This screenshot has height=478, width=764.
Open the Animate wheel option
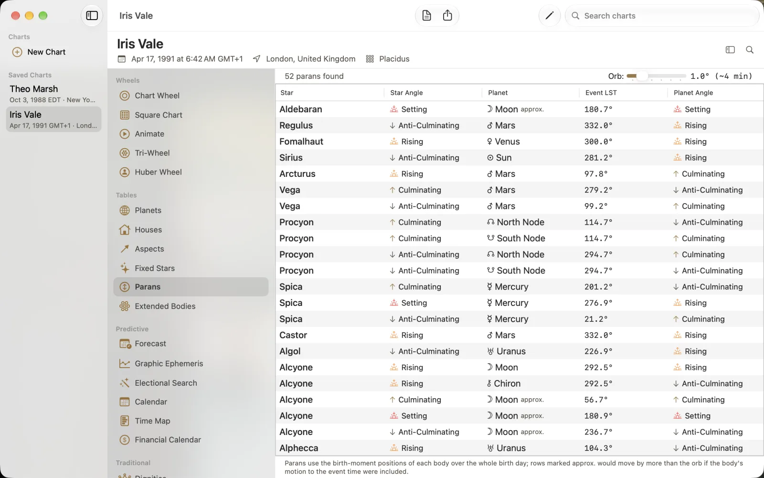pos(191,134)
